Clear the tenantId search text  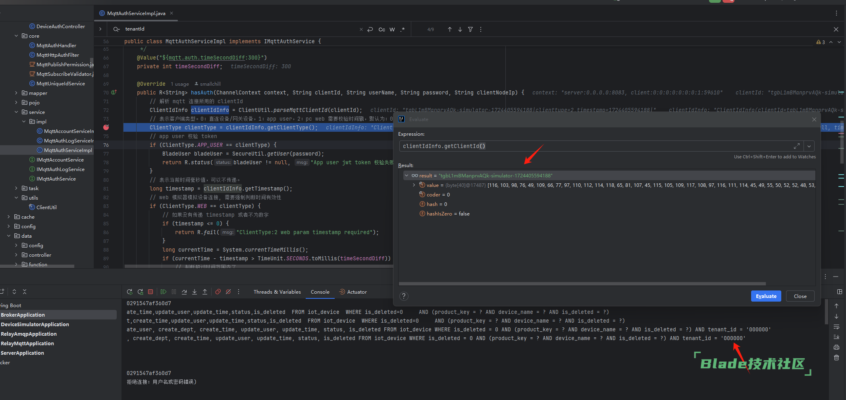361,29
